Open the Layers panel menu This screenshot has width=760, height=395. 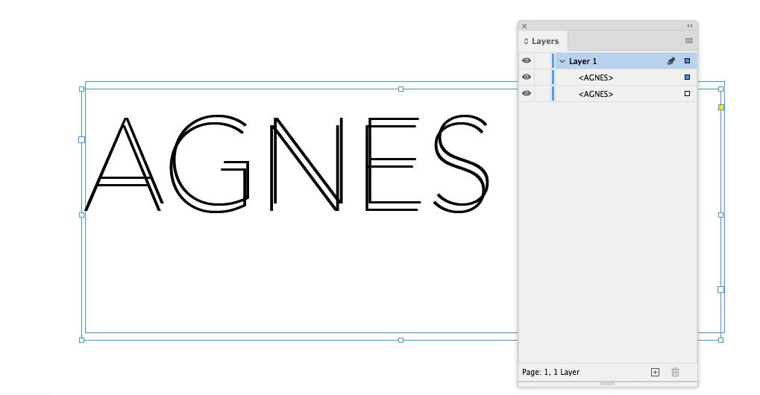pos(688,41)
